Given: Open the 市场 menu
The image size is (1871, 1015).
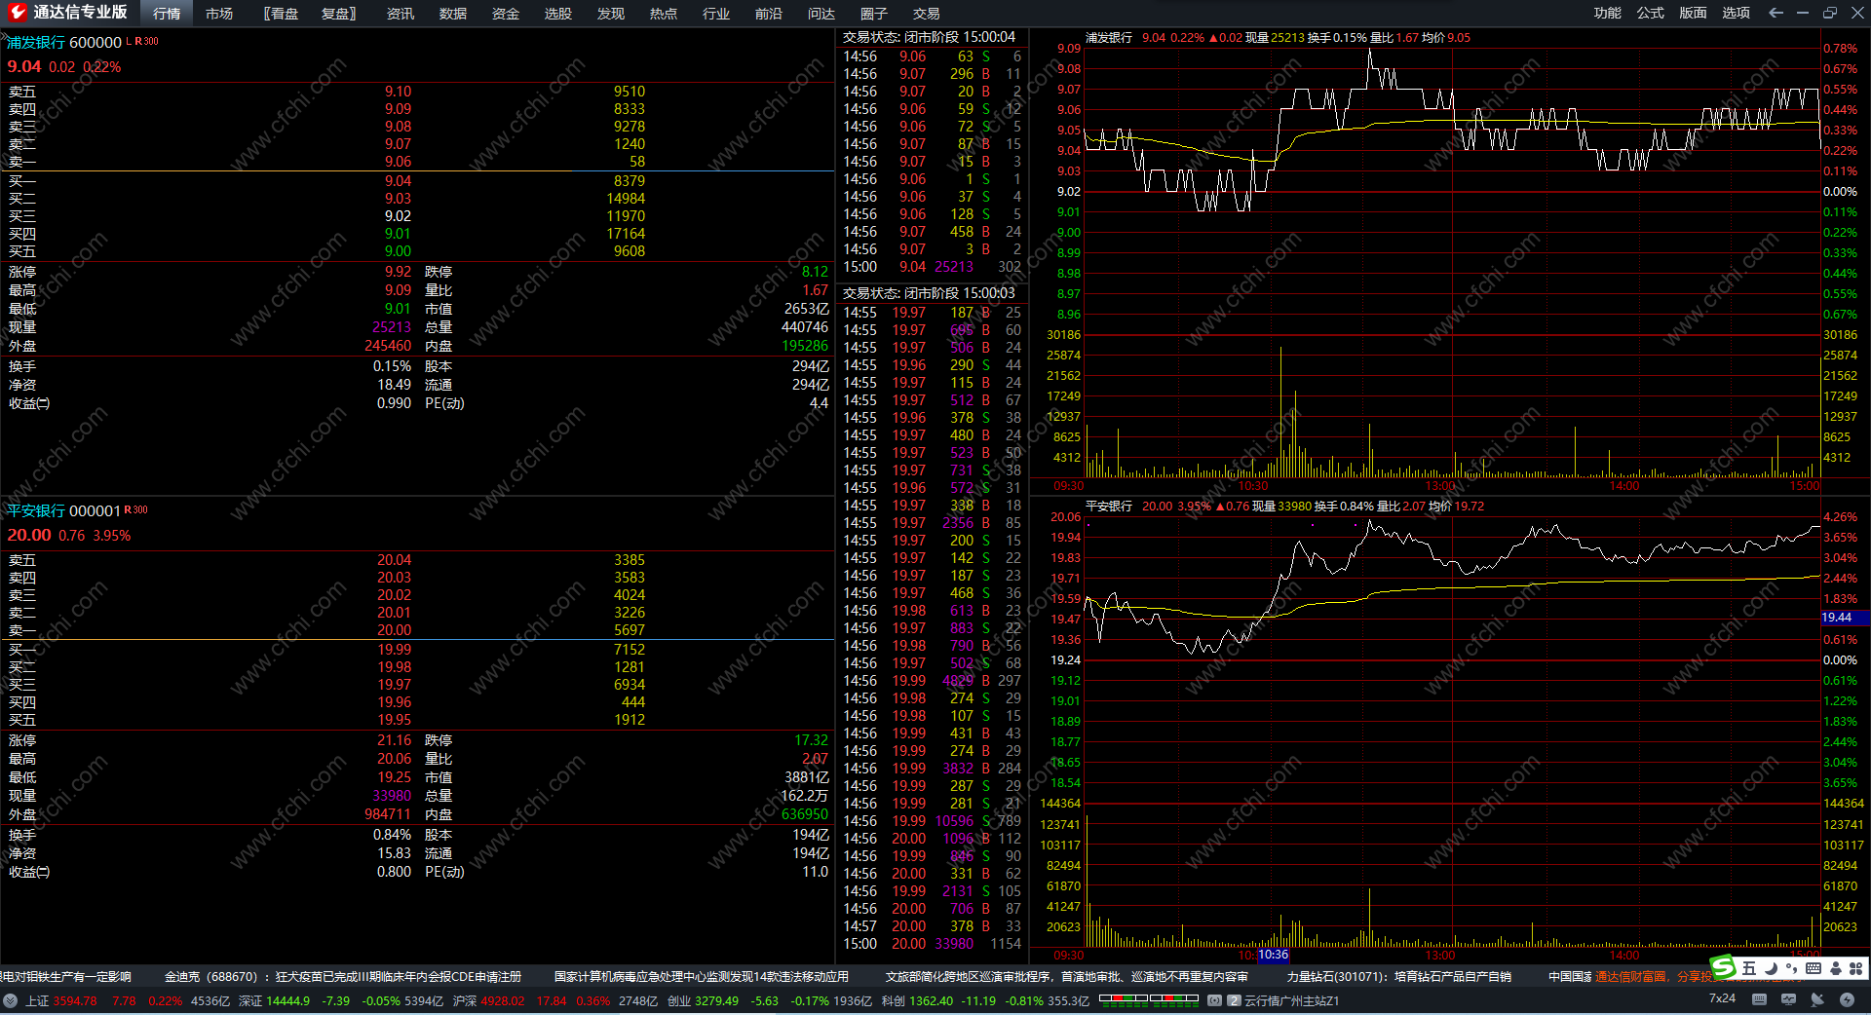Looking at the screenshot, I should coord(219,14).
